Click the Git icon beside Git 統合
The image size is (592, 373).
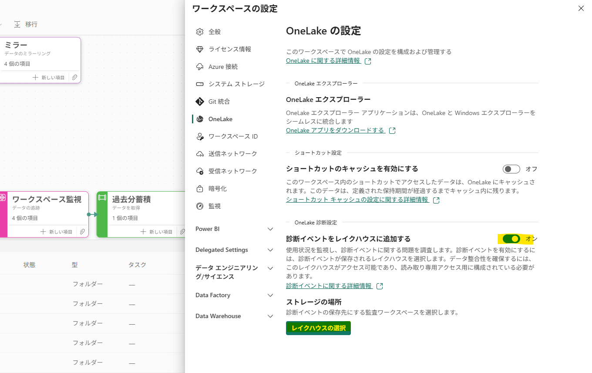point(200,102)
